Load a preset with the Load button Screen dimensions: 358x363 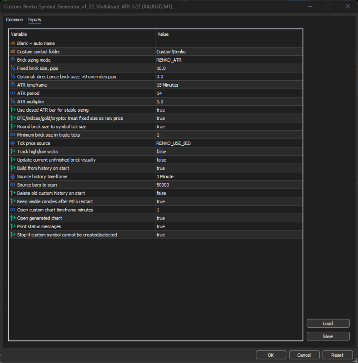point(328,323)
